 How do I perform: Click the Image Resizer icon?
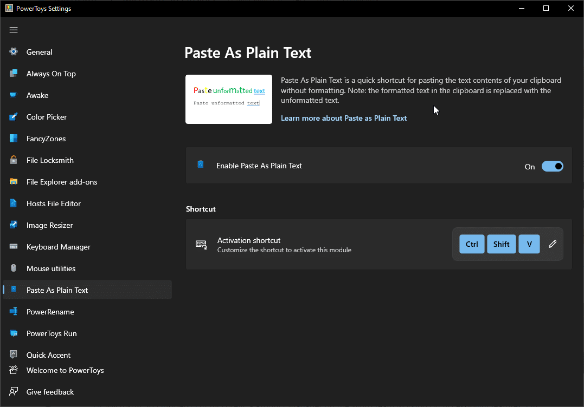[14, 225]
